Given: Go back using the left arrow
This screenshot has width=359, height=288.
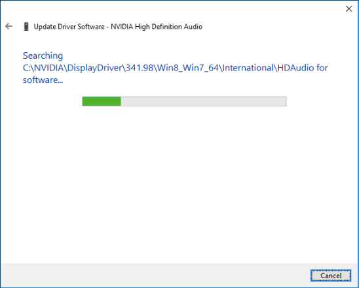Looking at the screenshot, I should coord(9,26).
